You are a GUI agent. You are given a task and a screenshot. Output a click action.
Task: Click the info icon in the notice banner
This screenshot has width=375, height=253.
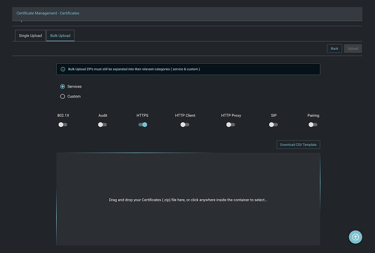pyautogui.click(x=63, y=69)
